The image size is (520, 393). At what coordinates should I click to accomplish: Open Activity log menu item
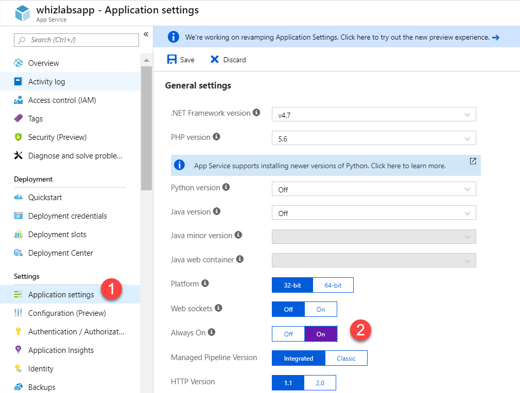pyautogui.click(x=70, y=81)
